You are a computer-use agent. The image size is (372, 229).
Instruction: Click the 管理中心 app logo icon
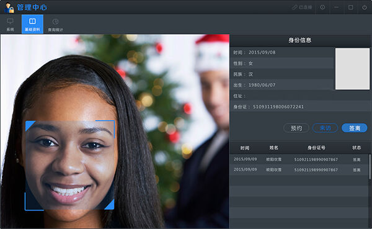tap(9, 7)
